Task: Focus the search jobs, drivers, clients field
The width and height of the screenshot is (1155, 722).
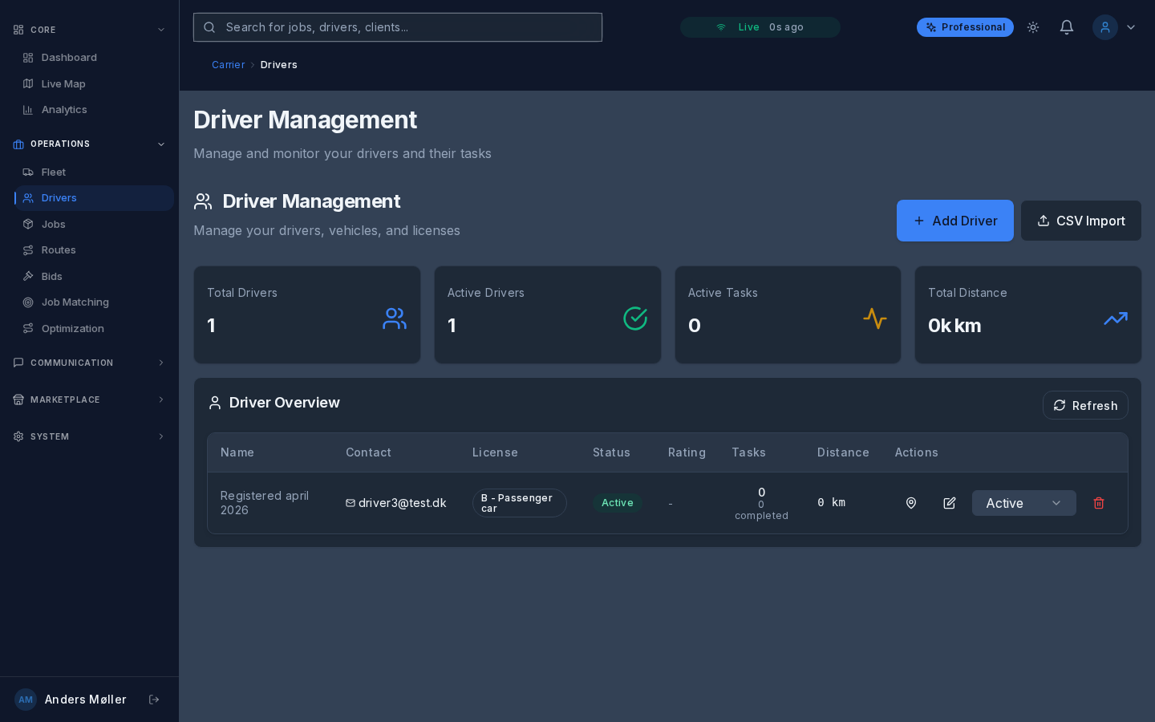Action: click(398, 27)
